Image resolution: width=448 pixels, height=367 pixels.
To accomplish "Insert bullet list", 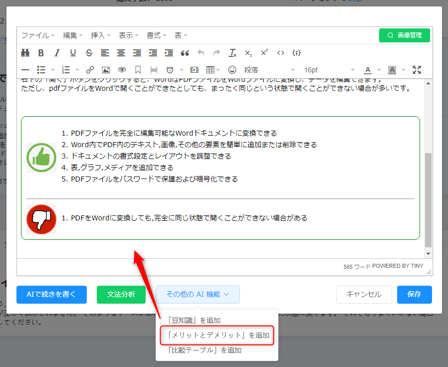I will [41, 70].
